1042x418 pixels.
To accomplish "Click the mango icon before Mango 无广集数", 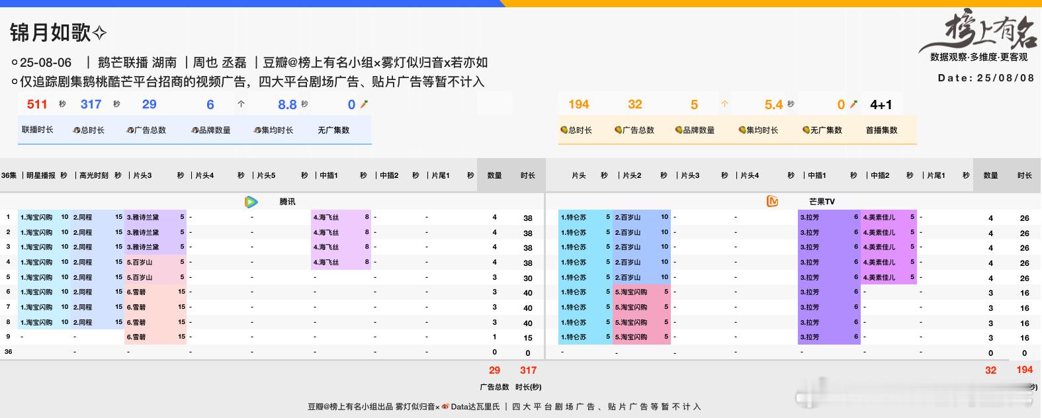I will 806,130.
